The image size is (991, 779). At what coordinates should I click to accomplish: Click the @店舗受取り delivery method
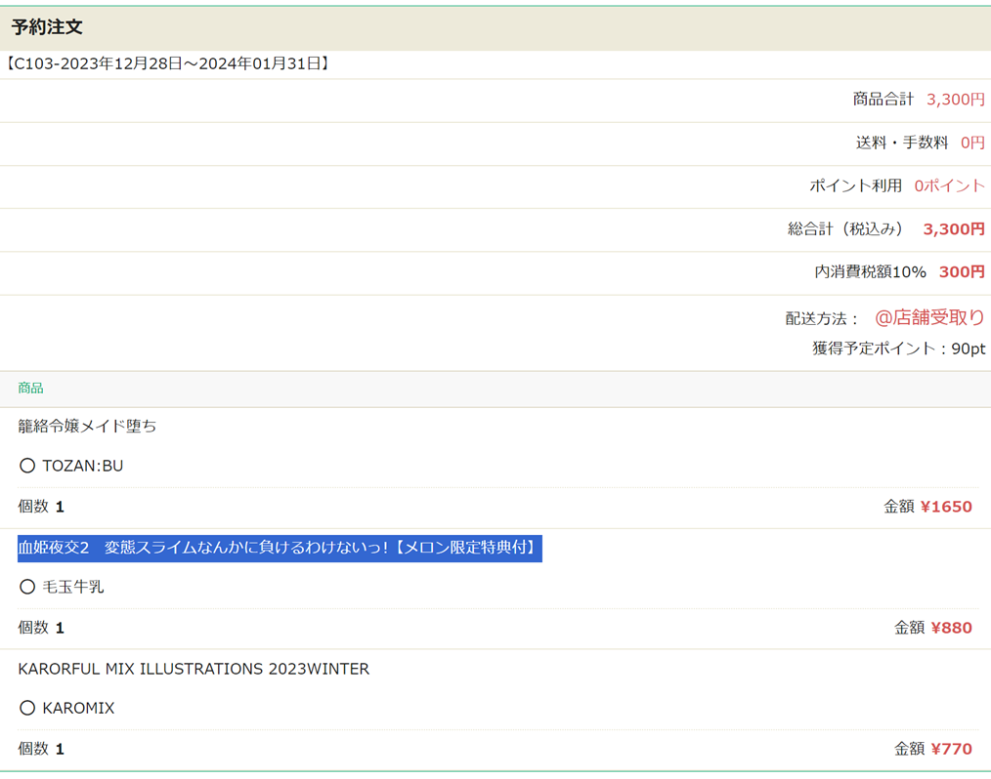[928, 317]
